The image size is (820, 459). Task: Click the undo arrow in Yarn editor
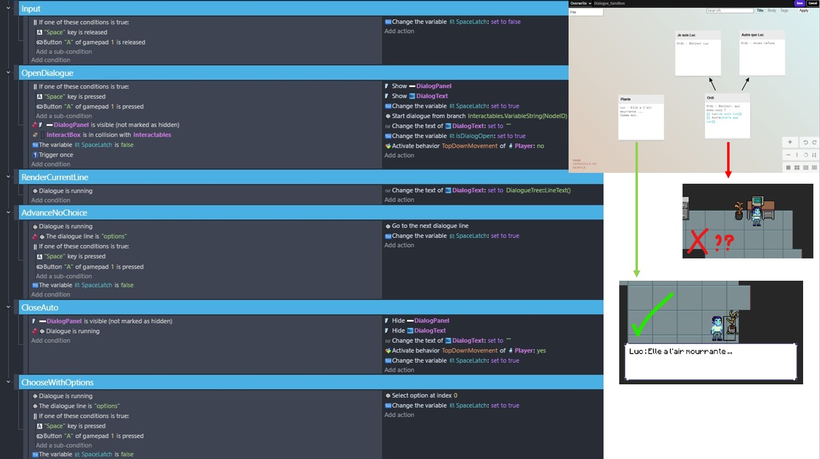pos(806,143)
